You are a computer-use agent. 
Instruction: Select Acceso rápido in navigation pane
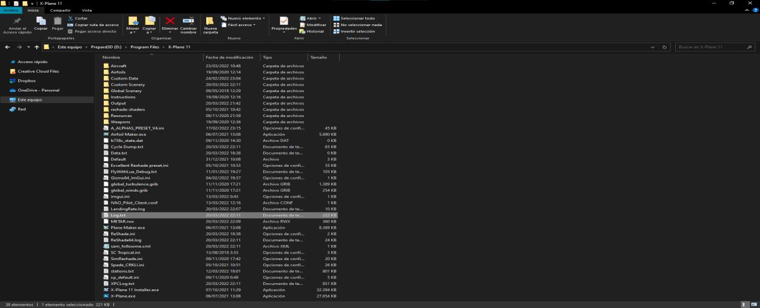click(x=33, y=62)
